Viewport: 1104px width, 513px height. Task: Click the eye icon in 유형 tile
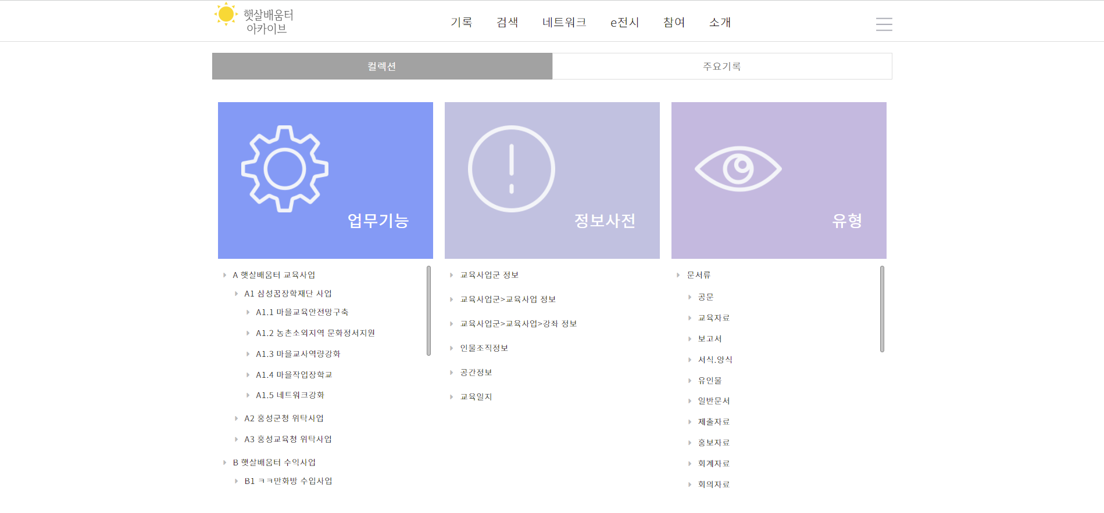(738, 169)
